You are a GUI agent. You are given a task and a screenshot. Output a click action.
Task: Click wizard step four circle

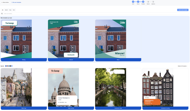click(148, 2)
